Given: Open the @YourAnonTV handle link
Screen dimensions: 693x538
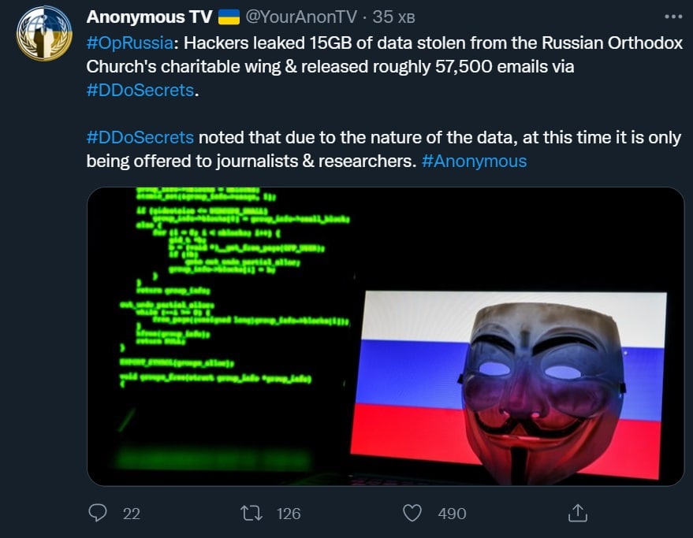Looking at the screenshot, I should pyautogui.click(x=300, y=17).
